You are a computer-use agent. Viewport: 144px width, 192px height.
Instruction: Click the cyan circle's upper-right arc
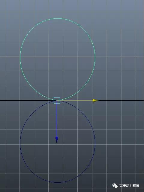pyautogui.click(x=84, y=30)
